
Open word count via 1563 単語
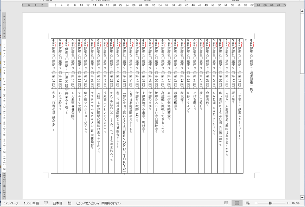[32, 203]
